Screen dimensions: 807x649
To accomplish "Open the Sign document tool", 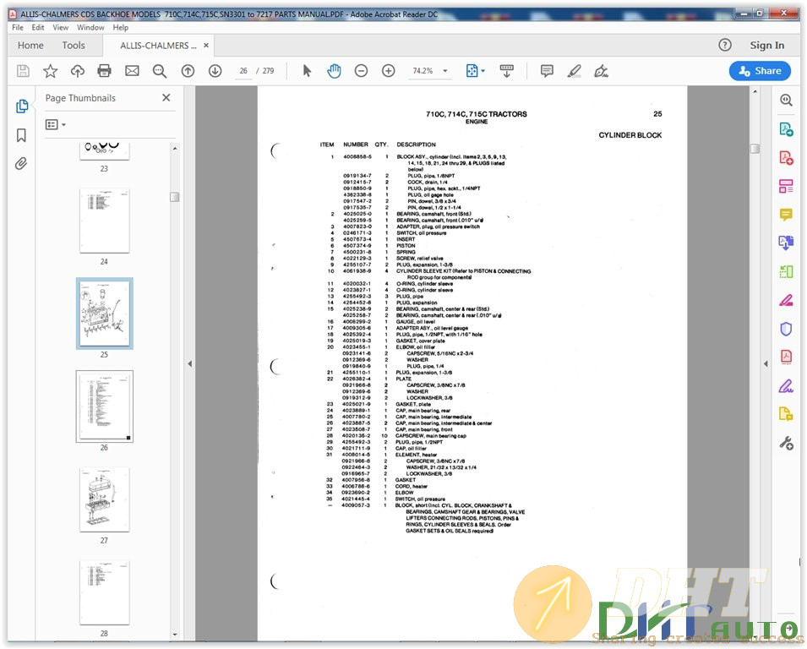I will coord(601,71).
